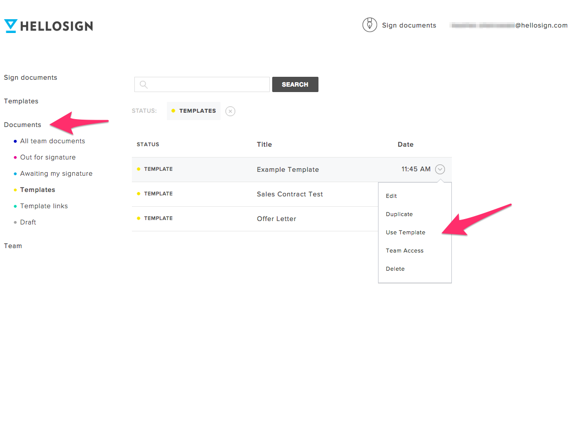Filter by Out for signature
Screen dimensions: 569x447
(48, 158)
